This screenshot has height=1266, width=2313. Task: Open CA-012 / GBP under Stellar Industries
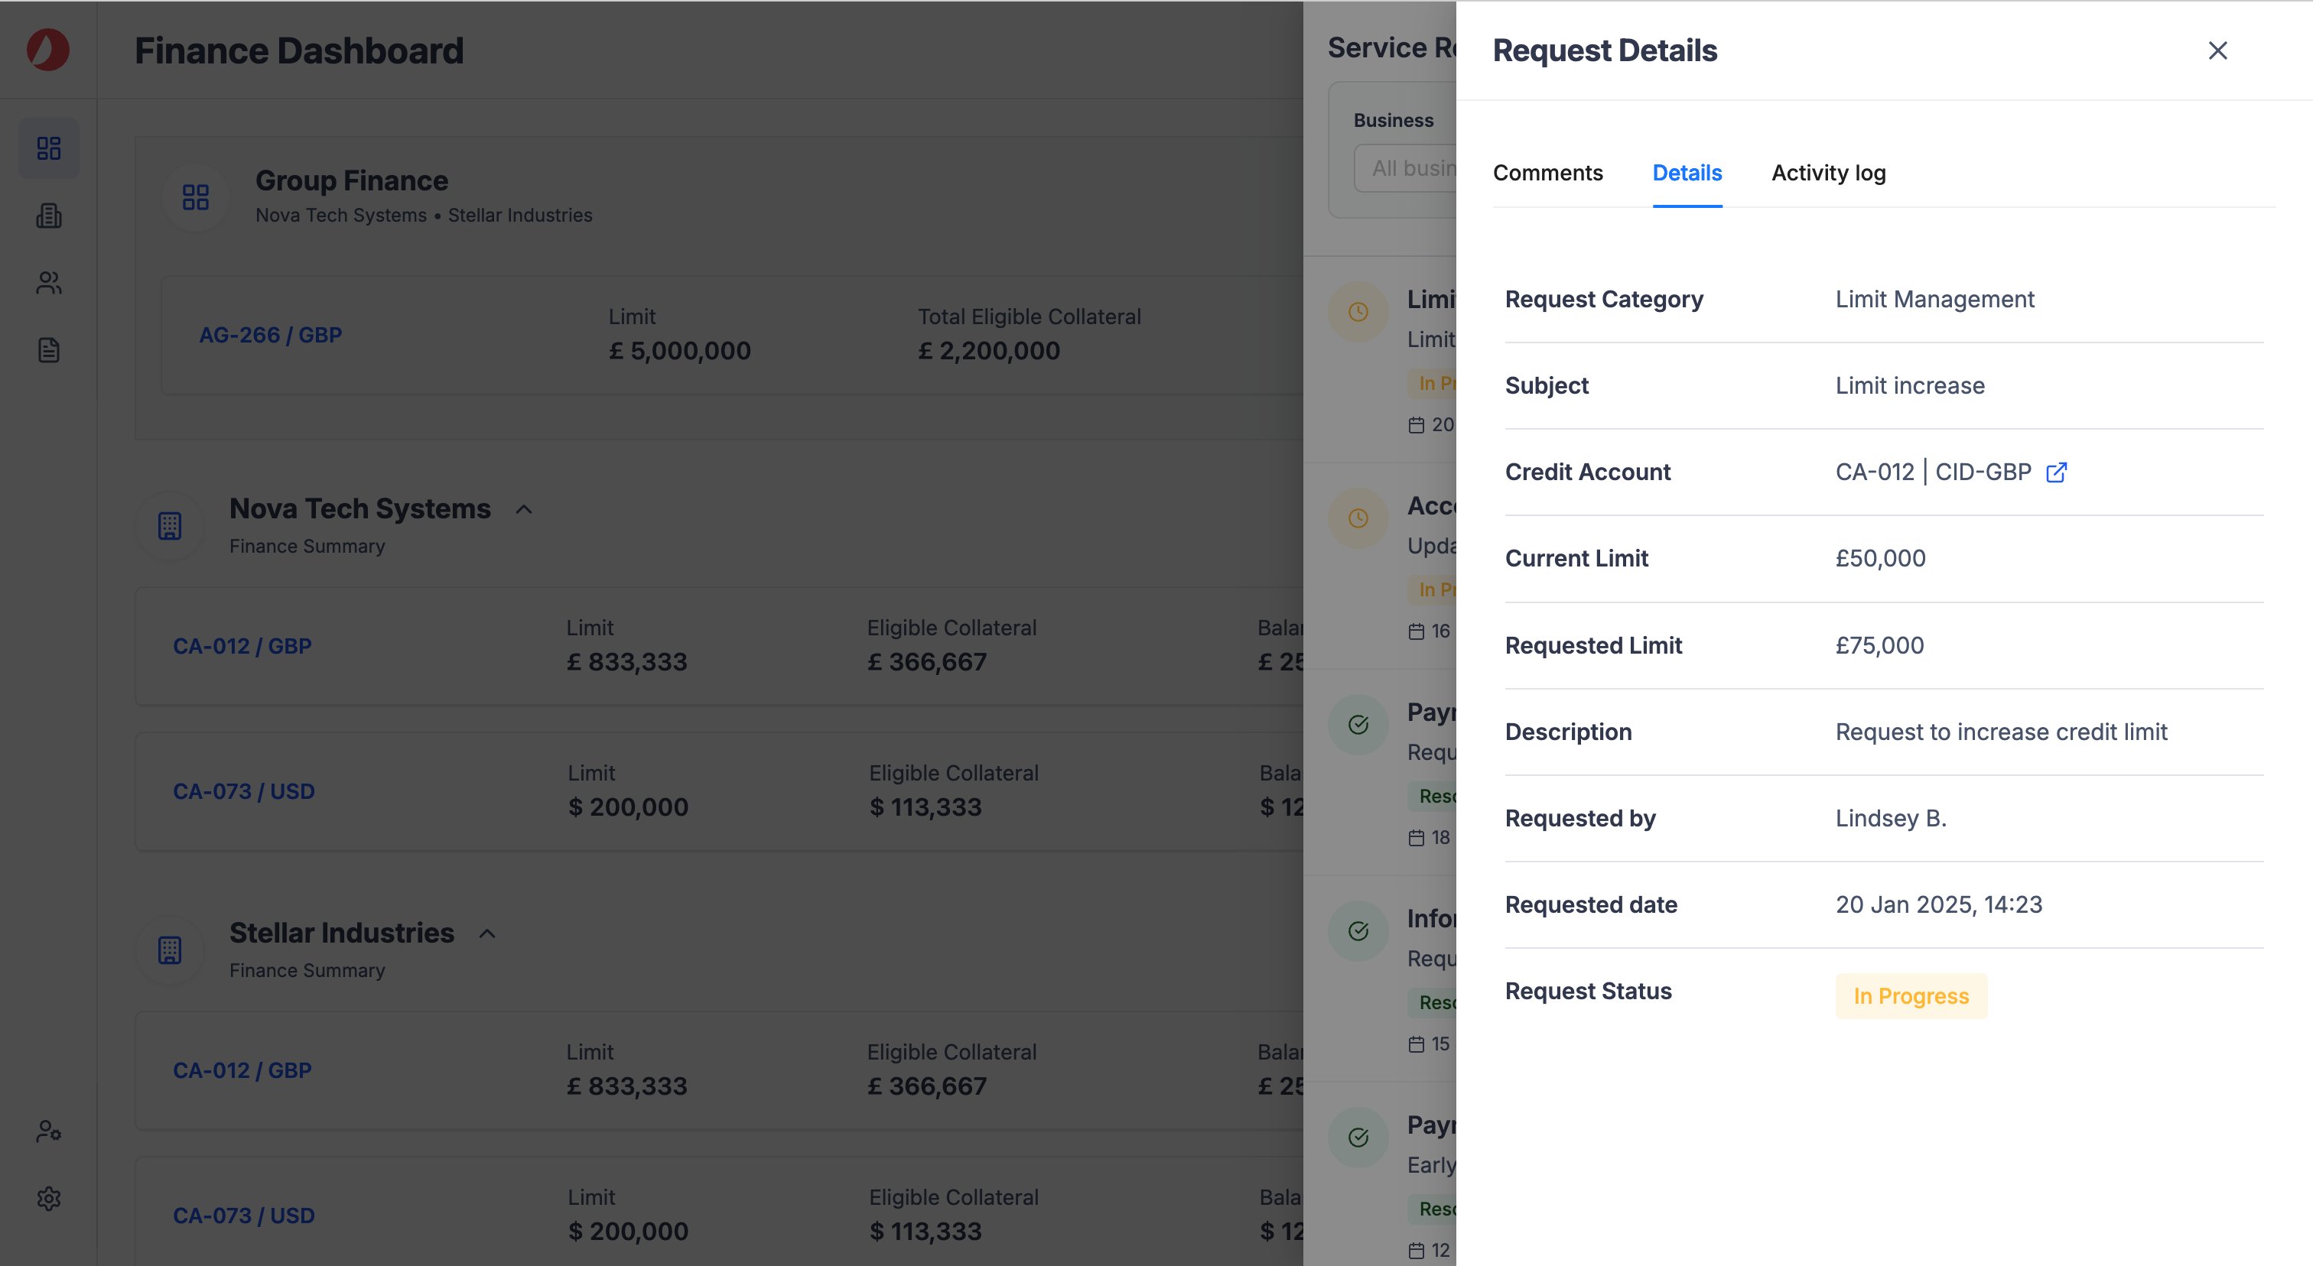(x=242, y=1070)
